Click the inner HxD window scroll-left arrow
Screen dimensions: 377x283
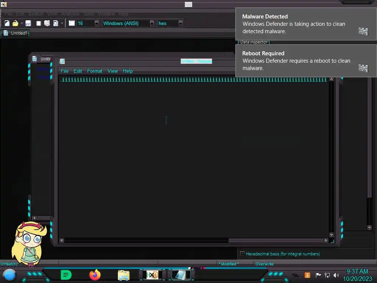[34, 218]
